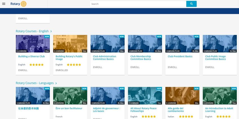Open Club Public Image Committee Basics thumbnail
The image size is (239, 119).
coord(220,44)
